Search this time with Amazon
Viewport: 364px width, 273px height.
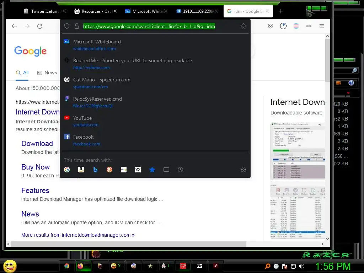point(81,170)
